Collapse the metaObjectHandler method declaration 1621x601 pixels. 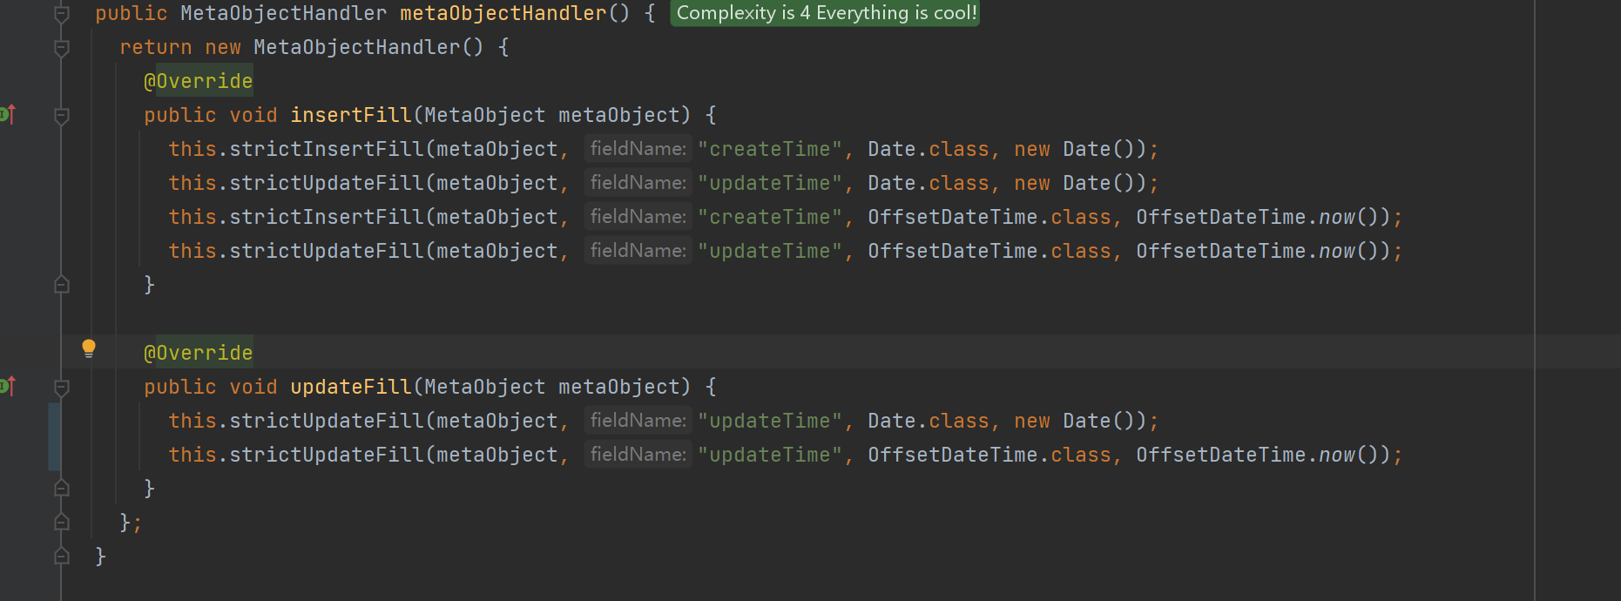tap(62, 14)
